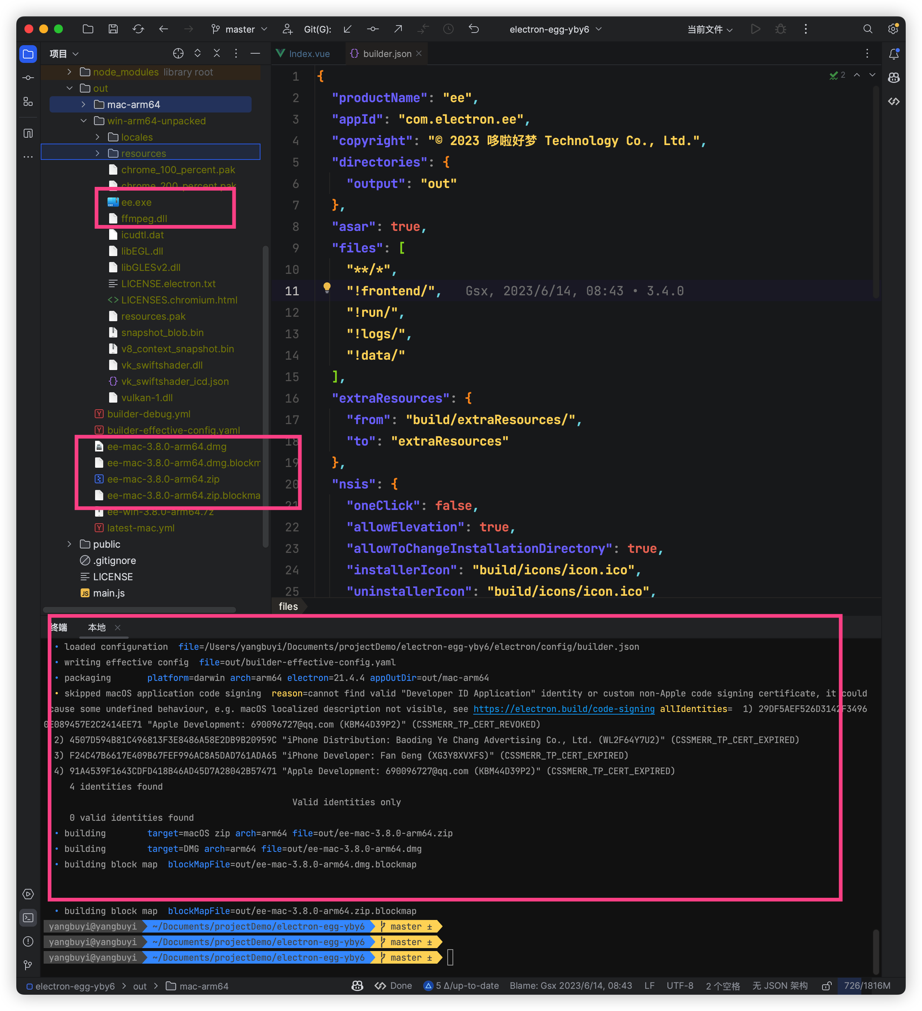
Task: Click the expand all arrows icon
Action: pyautogui.click(x=198, y=53)
